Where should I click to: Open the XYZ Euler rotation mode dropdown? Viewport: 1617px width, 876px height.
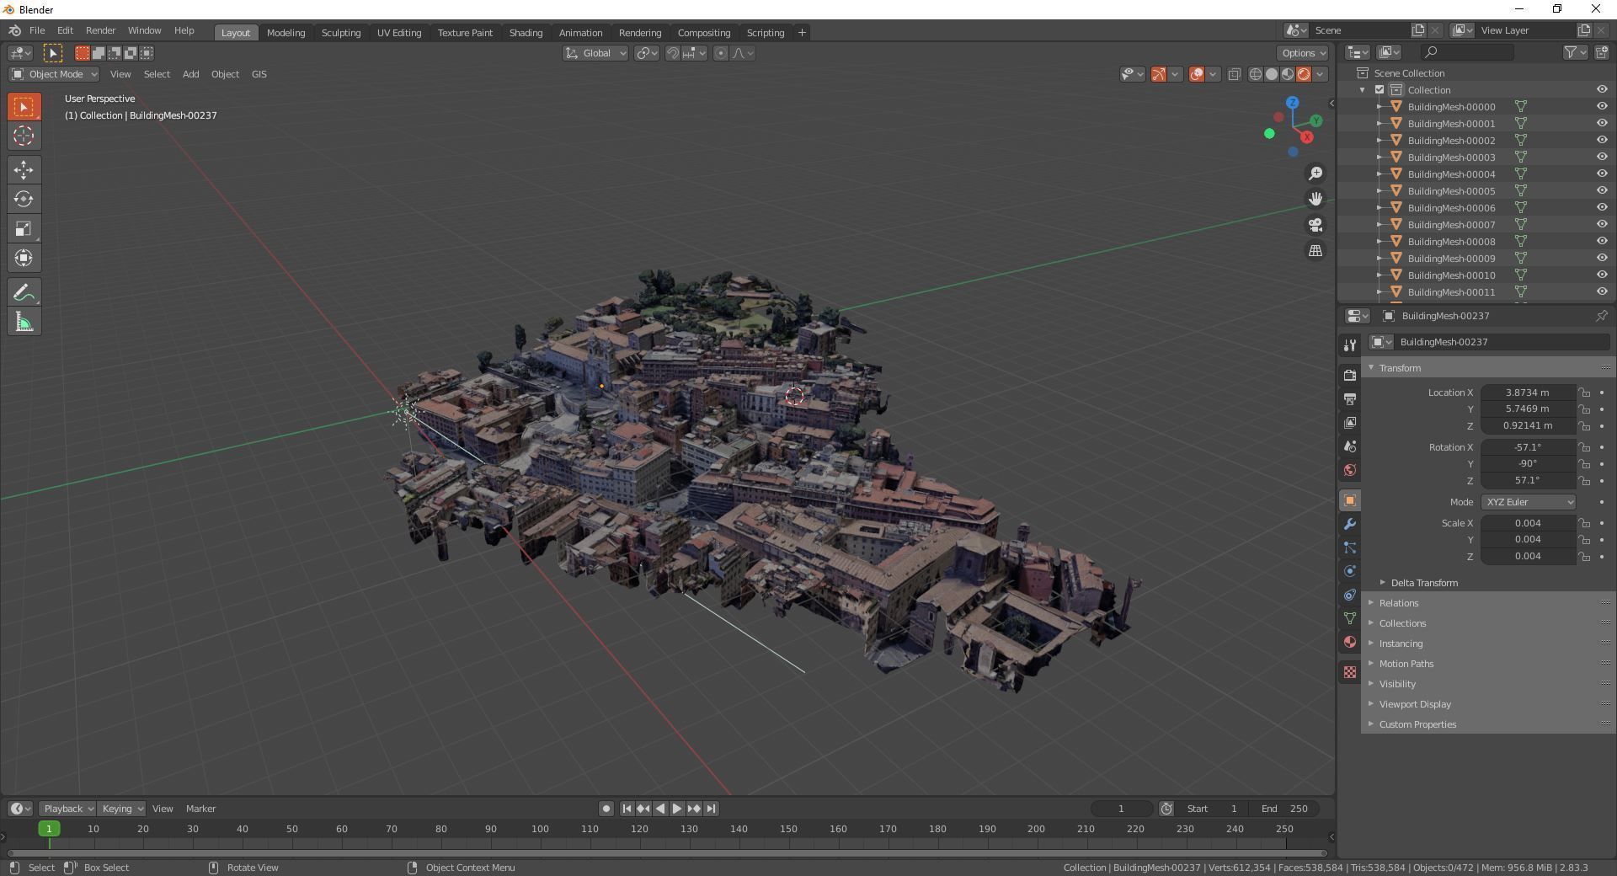1528,502
